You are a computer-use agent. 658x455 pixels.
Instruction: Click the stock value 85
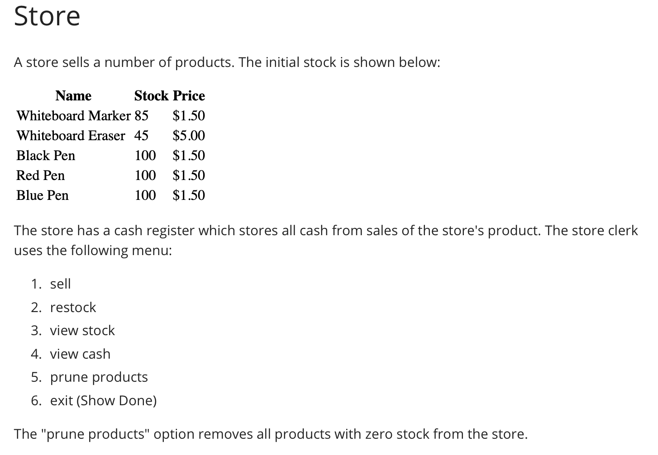tap(141, 116)
